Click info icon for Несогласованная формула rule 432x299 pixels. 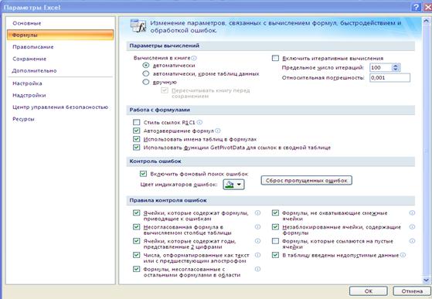pyautogui.click(x=257, y=227)
